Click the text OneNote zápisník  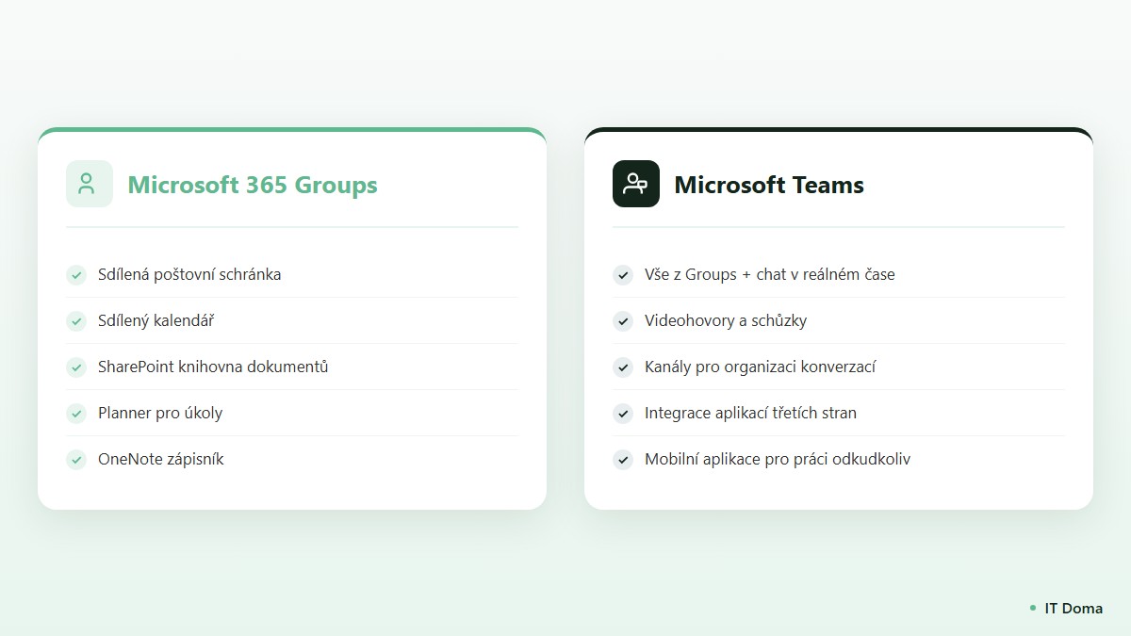(161, 460)
